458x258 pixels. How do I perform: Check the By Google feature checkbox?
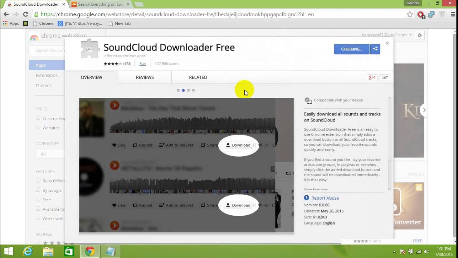pyautogui.click(x=38, y=190)
